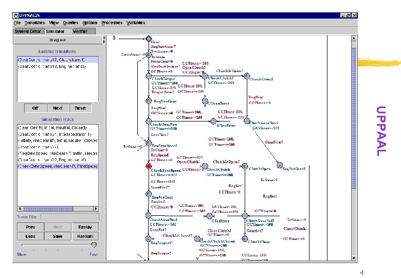Click the ClutchClose location node

pos(245,239)
